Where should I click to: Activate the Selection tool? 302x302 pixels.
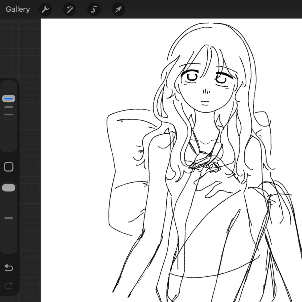(x=94, y=10)
